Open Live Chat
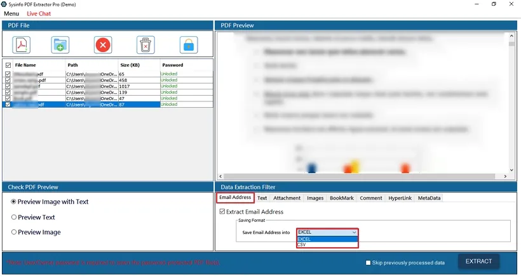 (39, 13)
